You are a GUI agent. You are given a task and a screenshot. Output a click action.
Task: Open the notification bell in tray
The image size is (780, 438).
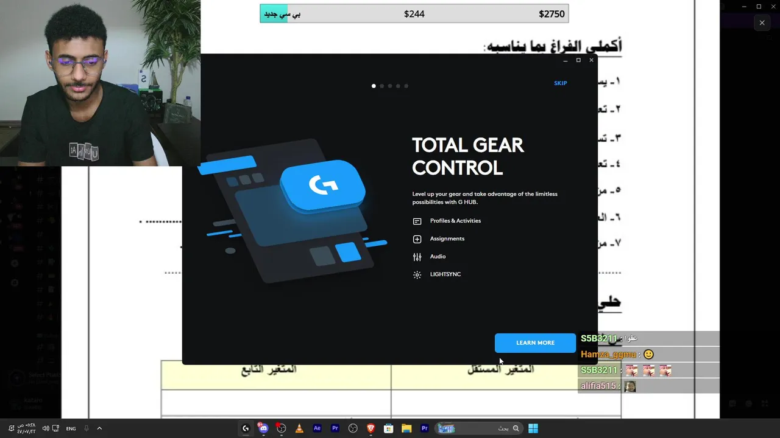coord(12,428)
